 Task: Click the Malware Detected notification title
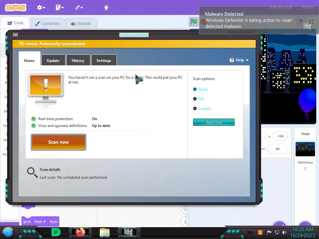pos(224,14)
